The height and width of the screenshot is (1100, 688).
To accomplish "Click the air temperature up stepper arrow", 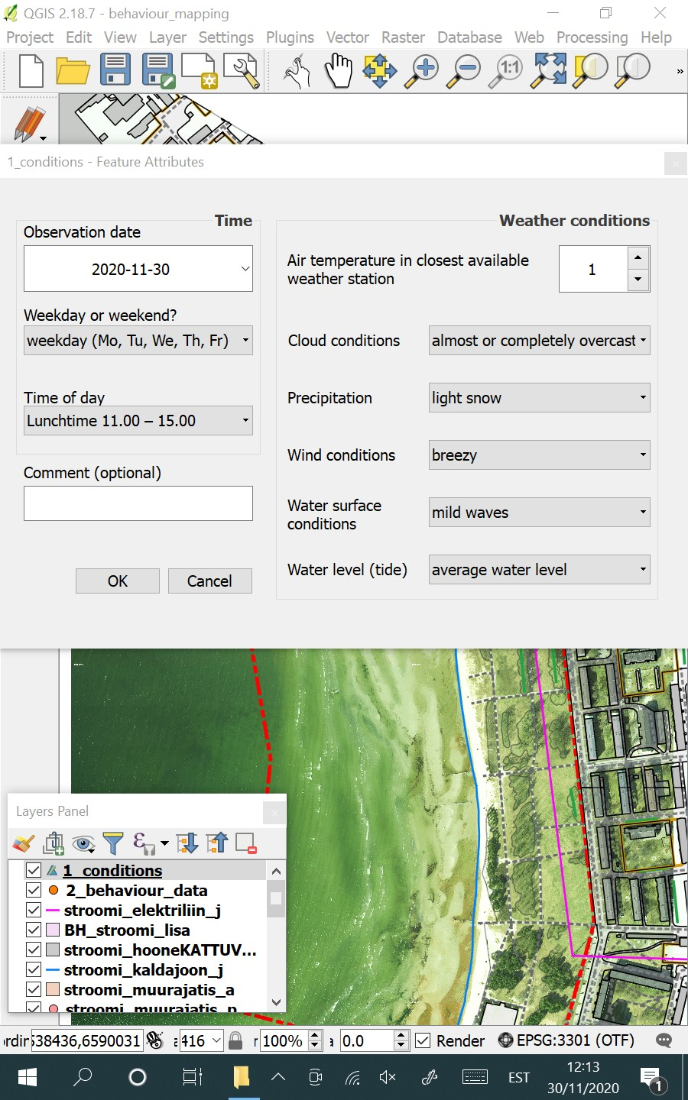I will [638, 257].
